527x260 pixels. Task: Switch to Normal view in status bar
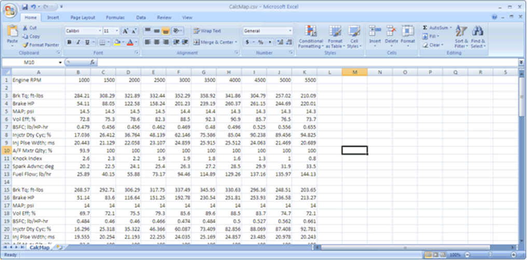coord(428,255)
